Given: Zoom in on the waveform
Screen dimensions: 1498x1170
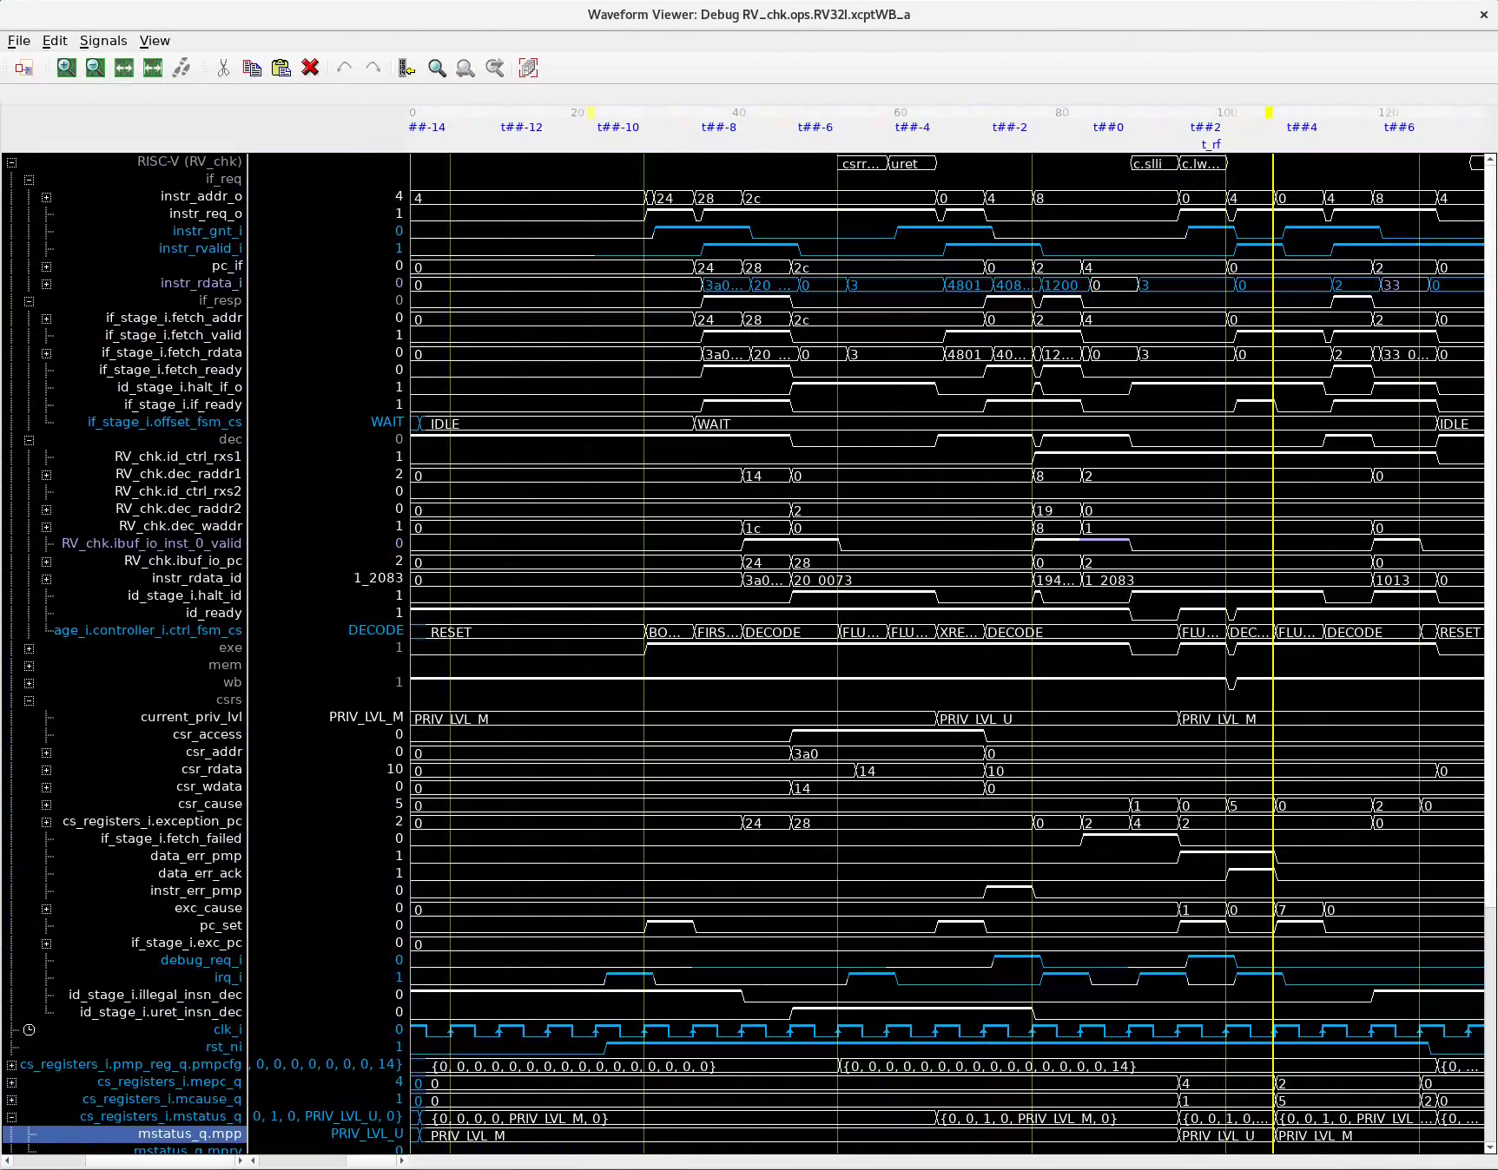Looking at the screenshot, I should pos(66,69).
